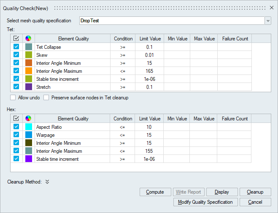Click Modify Quality Specification button
278x213 pixels.
point(205,202)
